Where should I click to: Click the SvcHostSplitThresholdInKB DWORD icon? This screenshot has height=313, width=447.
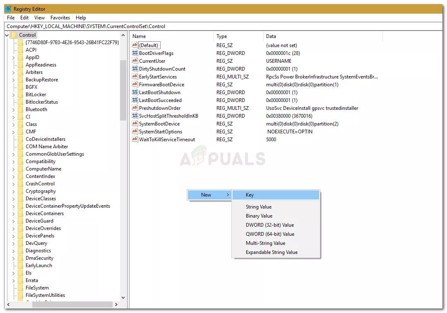[135, 116]
